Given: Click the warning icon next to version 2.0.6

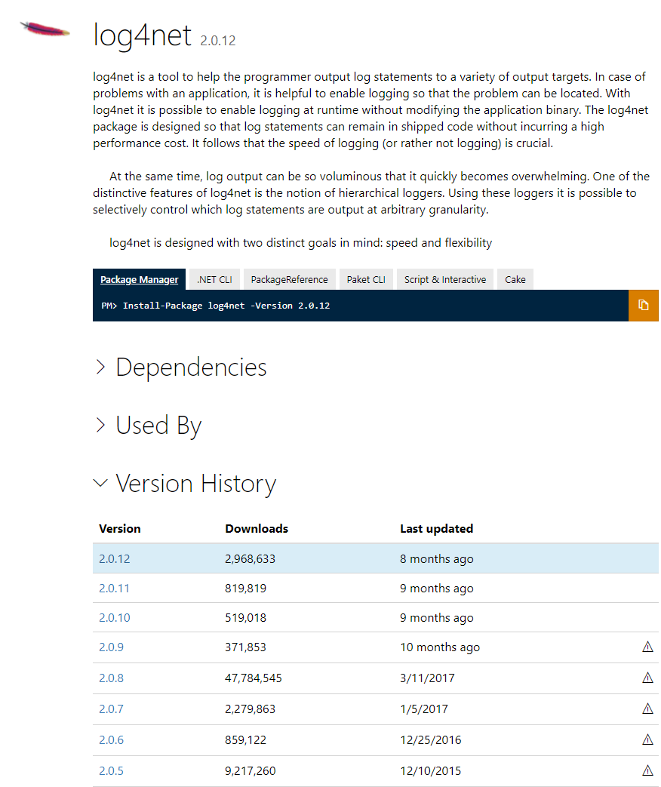Looking at the screenshot, I should [x=647, y=739].
